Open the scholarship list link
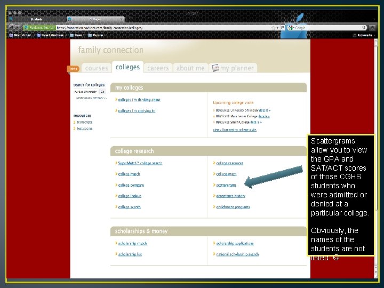This screenshot has height=288, width=384. point(130,254)
